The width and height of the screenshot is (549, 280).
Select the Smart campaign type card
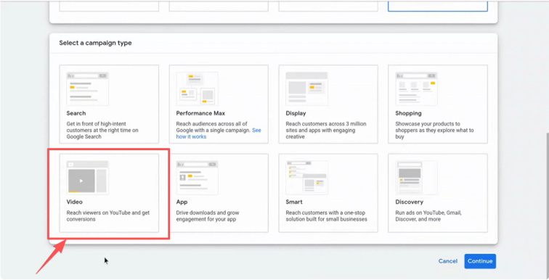click(328, 193)
